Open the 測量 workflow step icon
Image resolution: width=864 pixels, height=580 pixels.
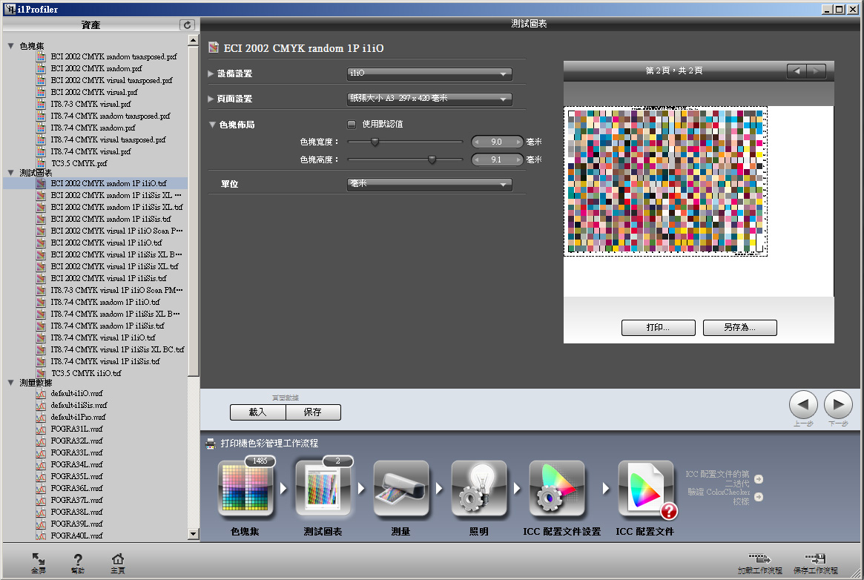pos(400,490)
